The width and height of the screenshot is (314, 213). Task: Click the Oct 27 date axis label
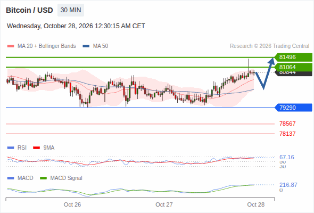tap(164, 204)
